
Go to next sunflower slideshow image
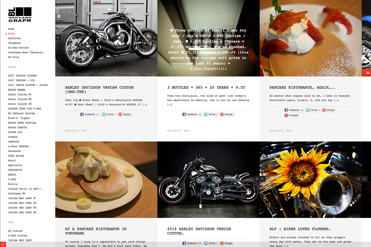[x=359, y=178]
